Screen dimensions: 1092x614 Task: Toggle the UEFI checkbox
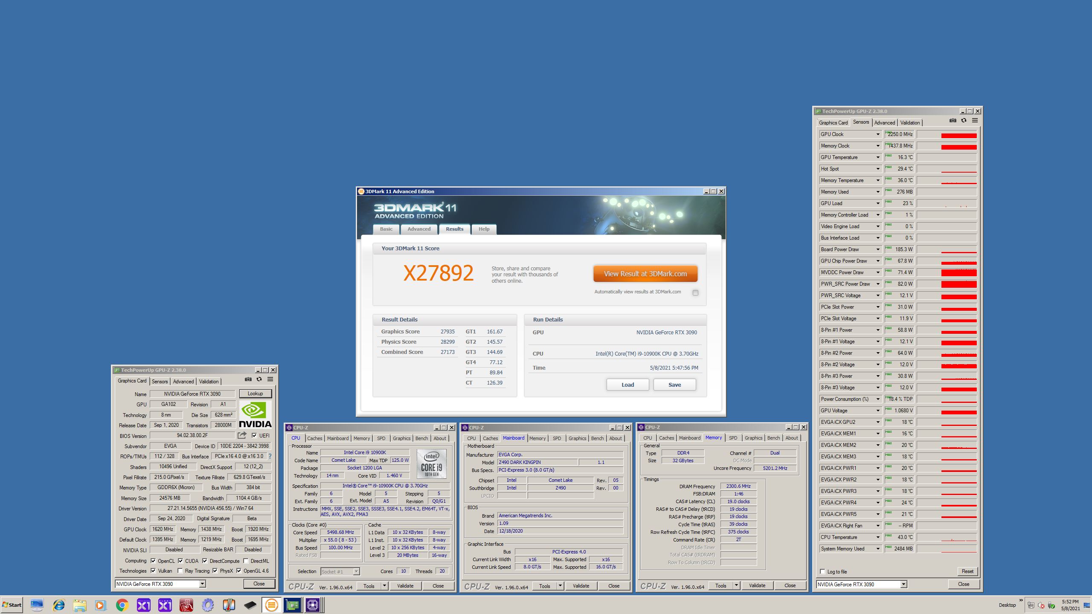(x=254, y=436)
